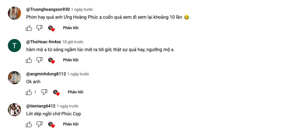The height and width of the screenshot is (133, 286).
Task: Open the @ThoHoac-fm4oz username link
Action: click(x=43, y=42)
